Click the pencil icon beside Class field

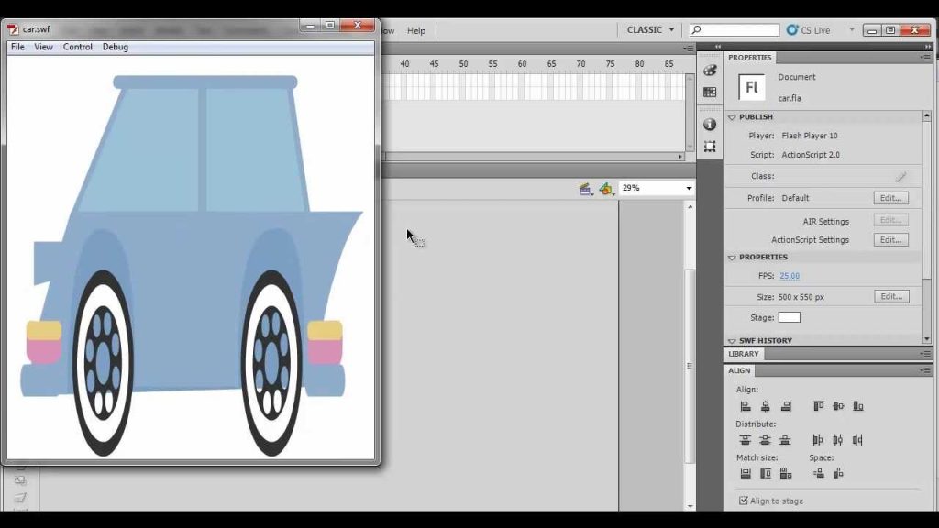tap(900, 176)
